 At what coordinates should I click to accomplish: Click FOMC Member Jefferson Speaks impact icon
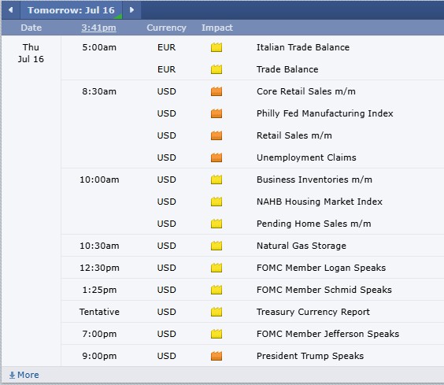point(216,334)
